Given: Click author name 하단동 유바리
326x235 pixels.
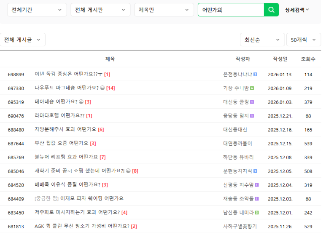Looking at the screenshot, I should click(x=238, y=157).
